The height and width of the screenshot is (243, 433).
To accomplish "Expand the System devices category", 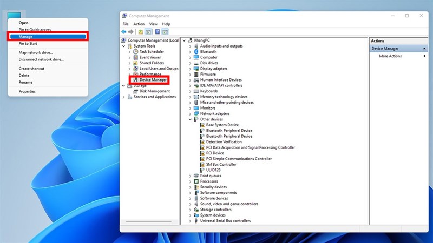I will point(190,215).
